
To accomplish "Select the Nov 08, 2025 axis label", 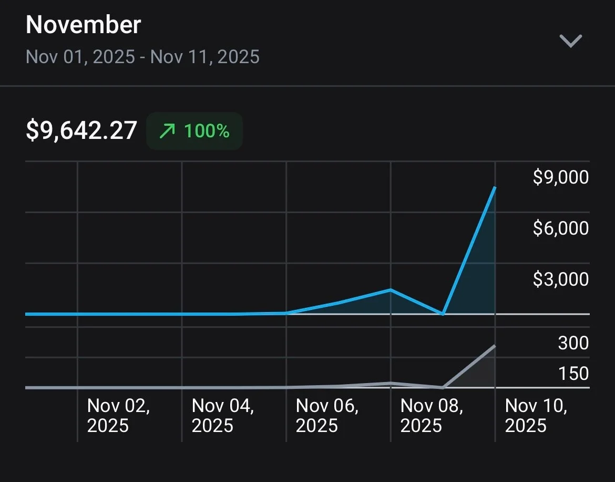I will tap(432, 416).
